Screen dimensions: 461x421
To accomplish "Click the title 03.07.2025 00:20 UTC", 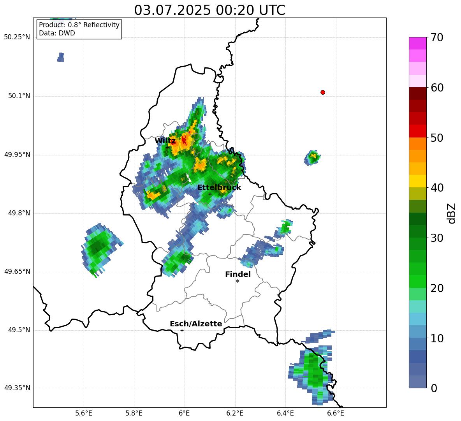I will click(x=209, y=10).
